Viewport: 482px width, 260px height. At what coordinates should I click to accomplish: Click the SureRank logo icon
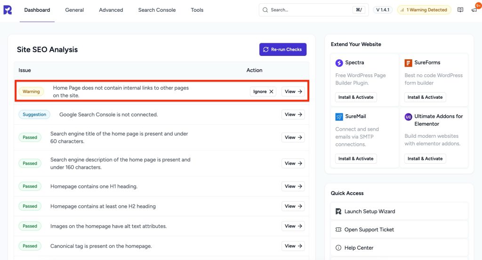8,10
